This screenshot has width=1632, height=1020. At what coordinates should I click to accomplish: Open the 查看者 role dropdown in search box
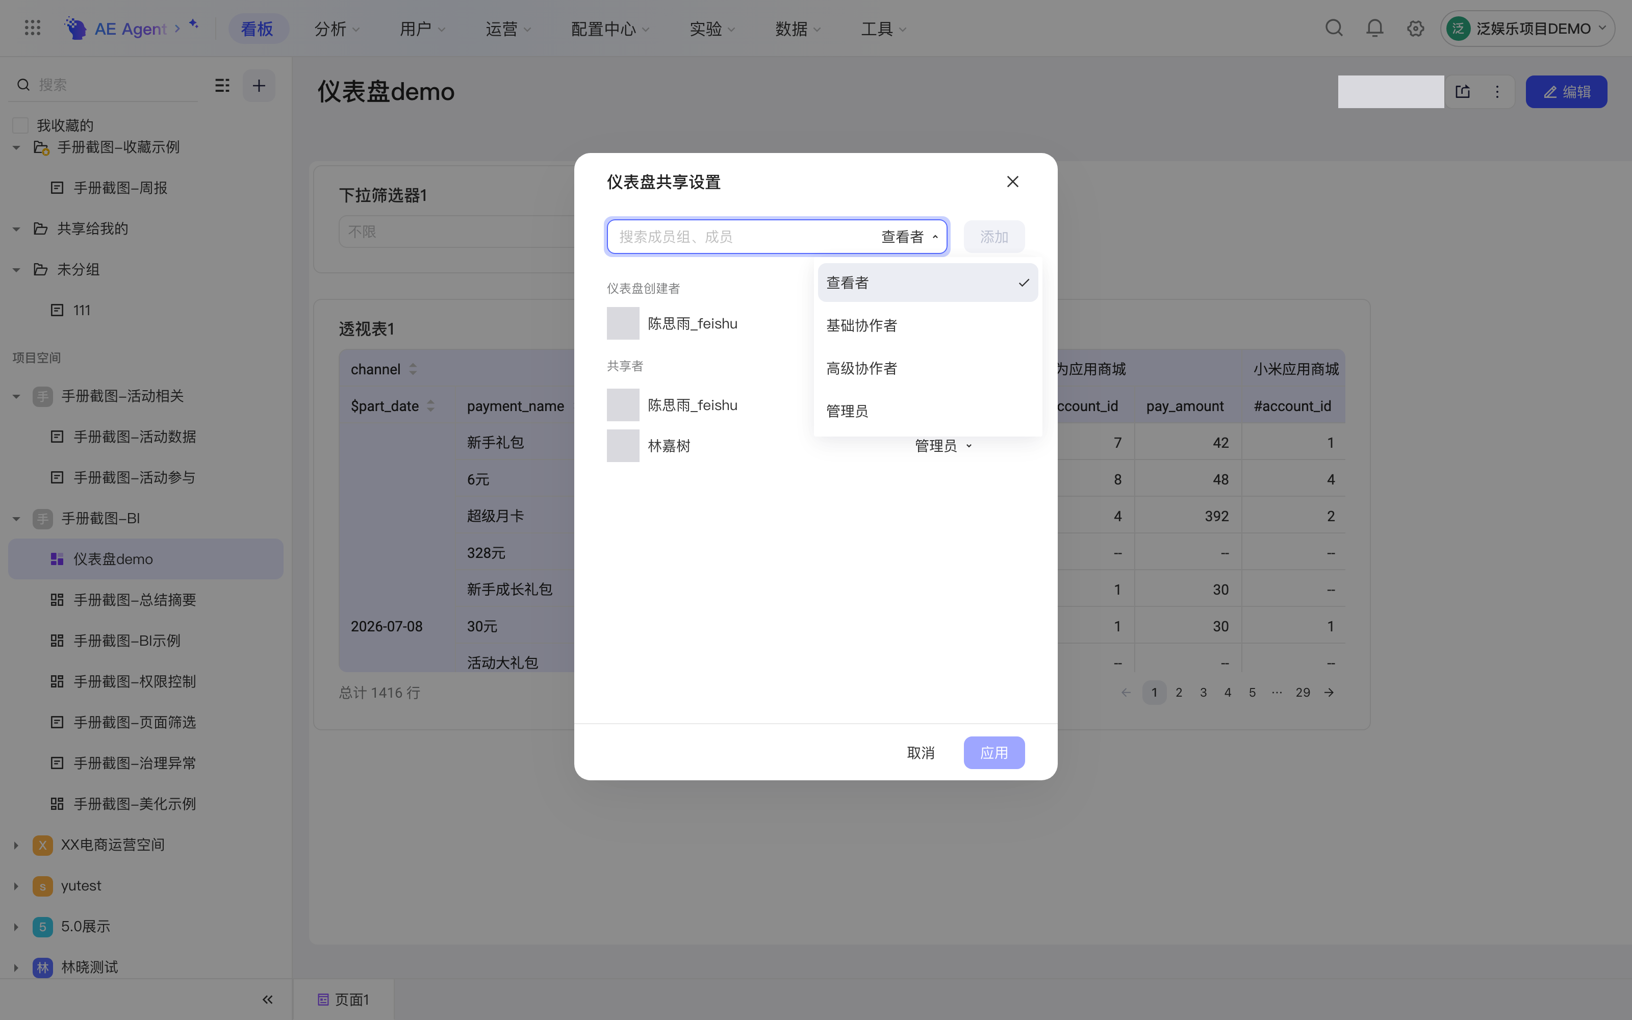pos(909,237)
